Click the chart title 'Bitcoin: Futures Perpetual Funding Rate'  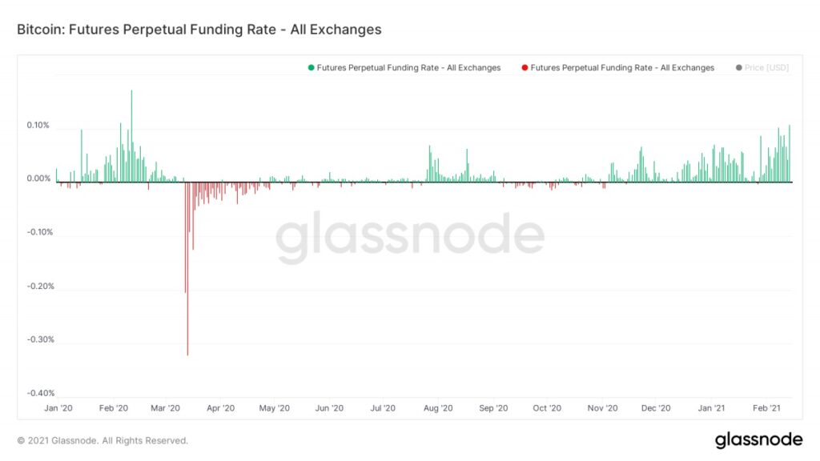tap(199, 30)
